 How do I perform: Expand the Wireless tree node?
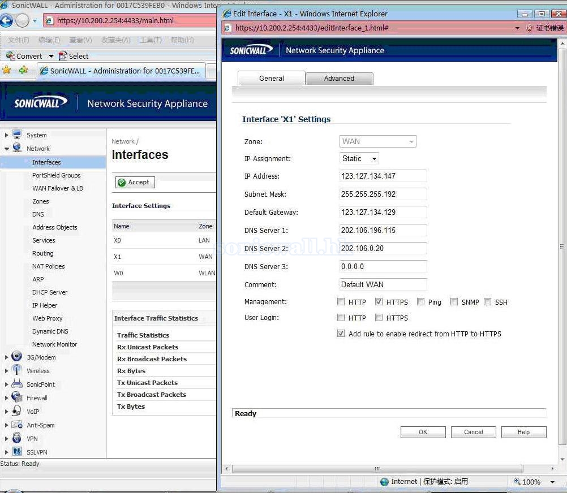click(6, 371)
